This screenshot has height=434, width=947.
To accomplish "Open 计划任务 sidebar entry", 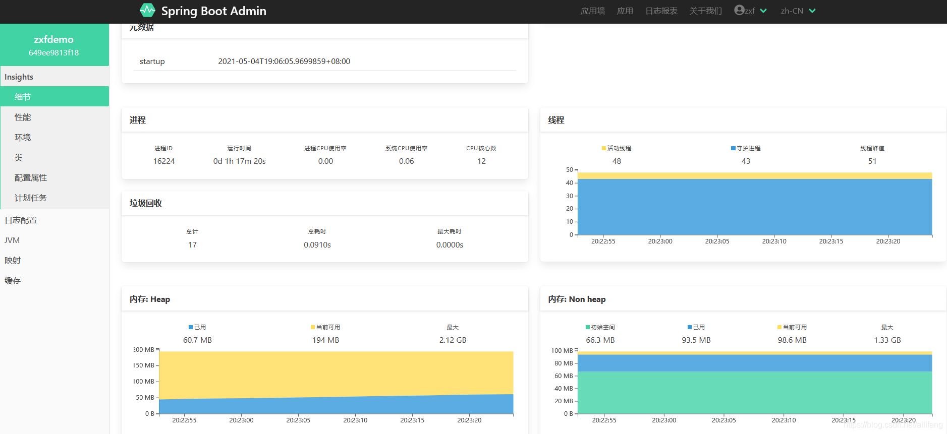I will pos(31,198).
